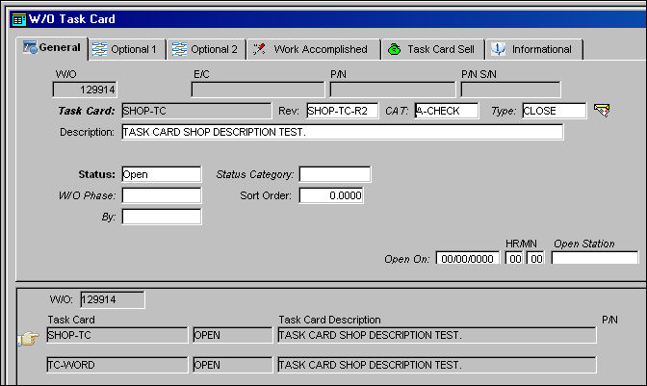Click the Type field CLOSE
This screenshot has width=647, height=386.
[x=555, y=111]
